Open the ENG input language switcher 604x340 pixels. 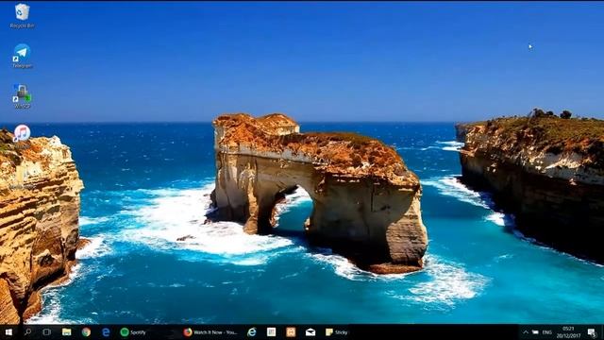coord(547,331)
